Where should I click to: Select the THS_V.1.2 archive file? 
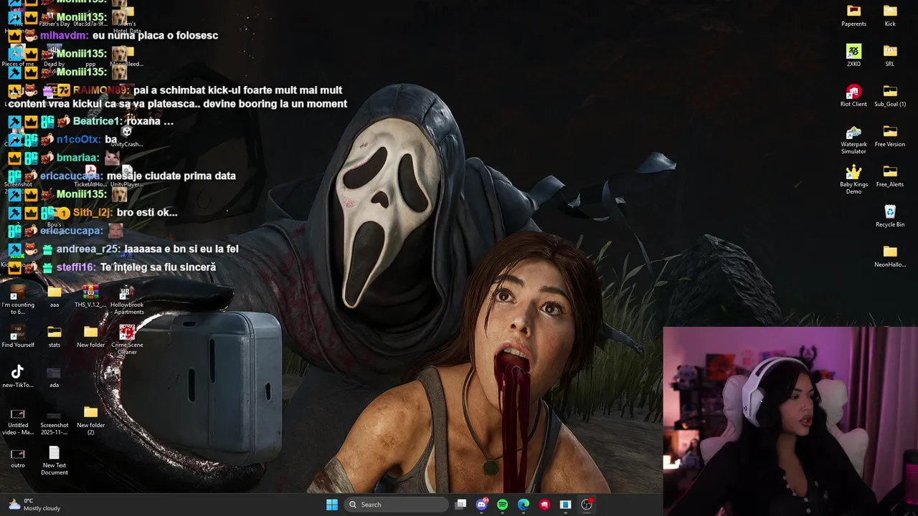click(x=90, y=296)
